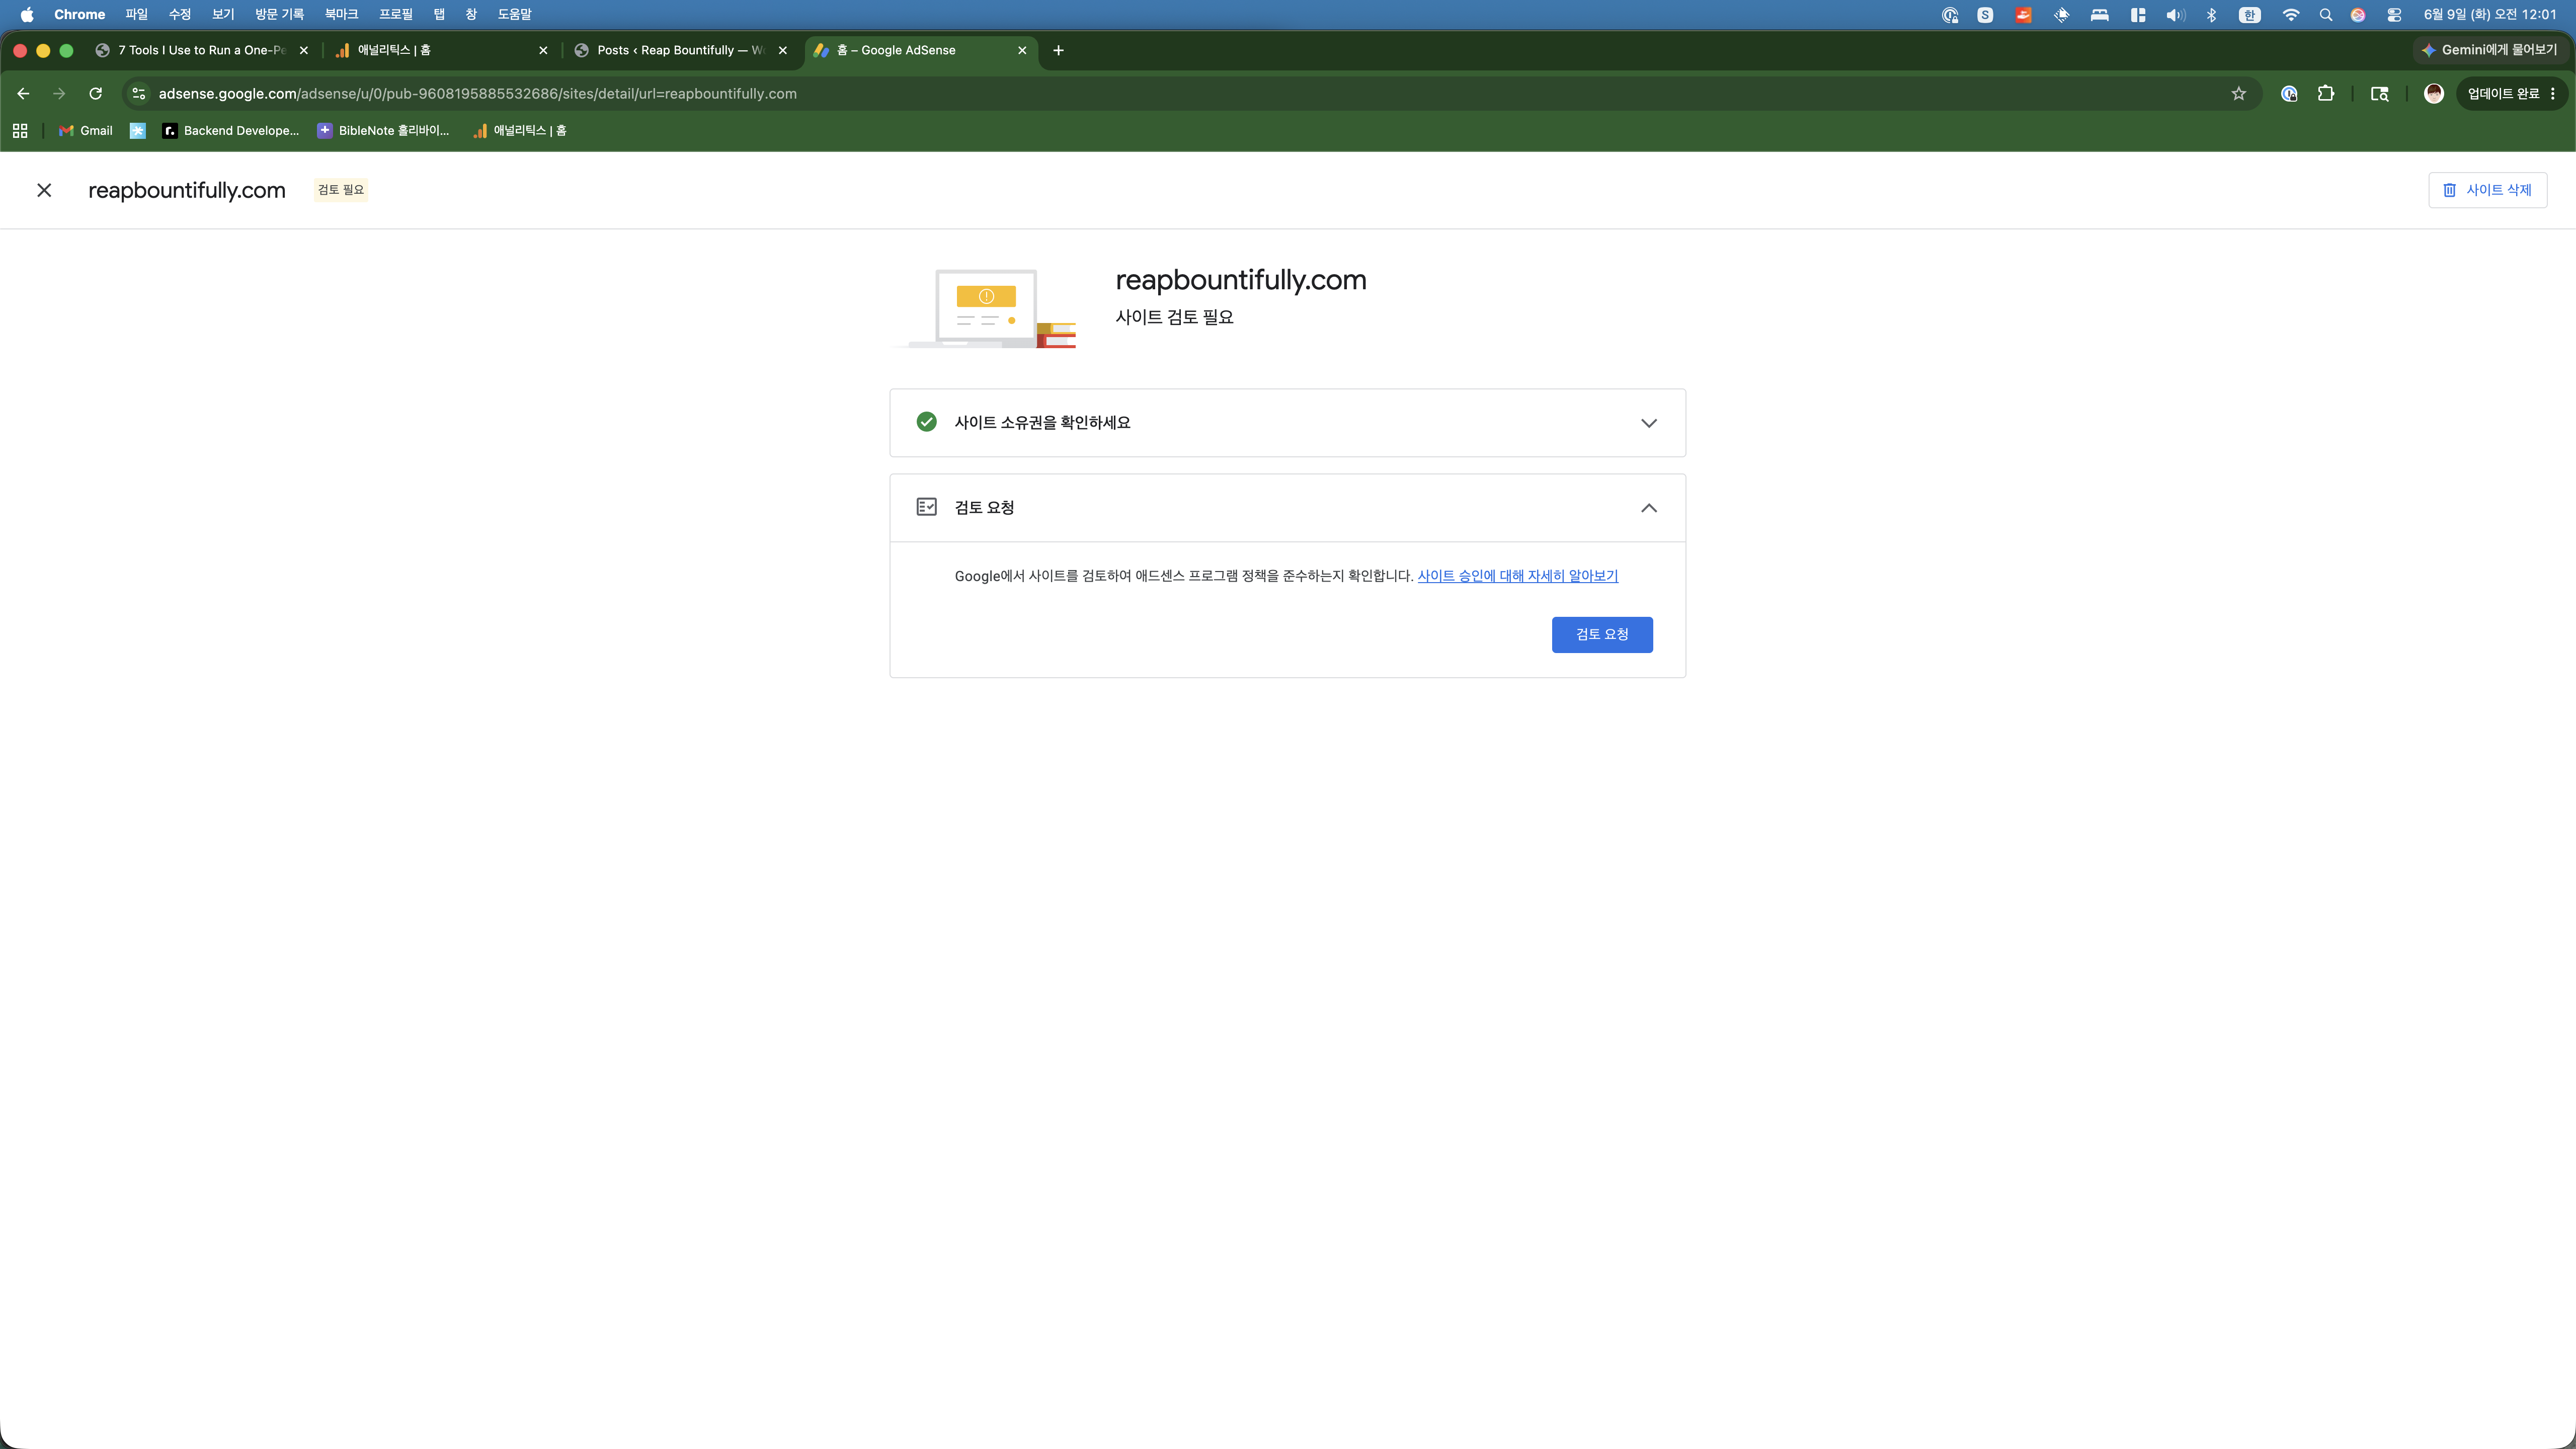
Task: Expand the 사이트 소유권을 확인하세요 section
Action: pyautogui.click(x=1287, y=423)
